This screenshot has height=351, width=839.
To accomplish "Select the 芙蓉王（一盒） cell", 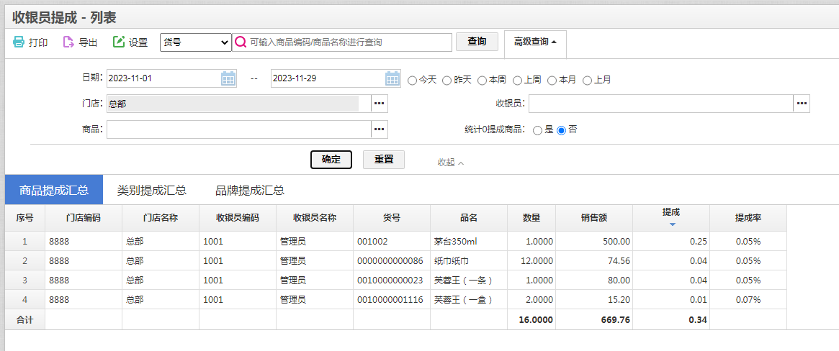I will (x=469, y=300).
